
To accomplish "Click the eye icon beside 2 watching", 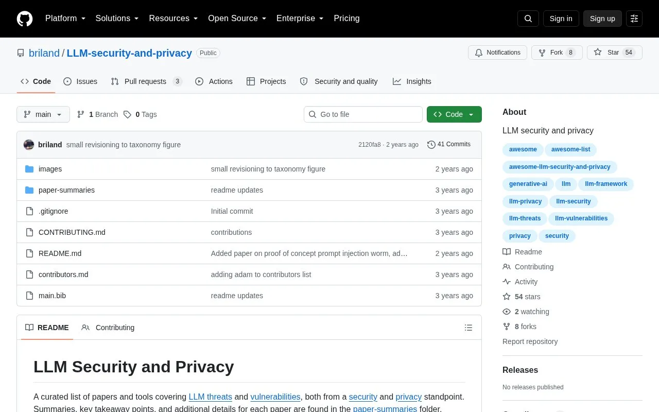I will coord(507,312).
